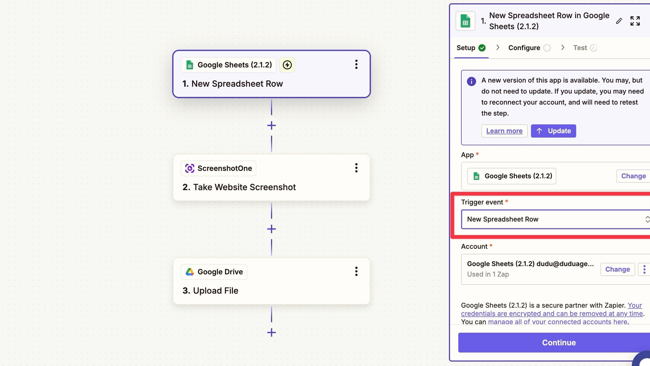Screen dimensions: 650x366
Task: Select the Upload File step card
Action: tap(271, 281)
